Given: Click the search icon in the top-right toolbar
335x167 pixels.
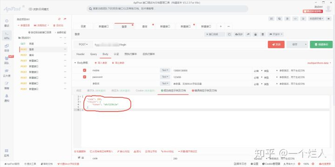Looking at the screenshot, I should point(279,19).
